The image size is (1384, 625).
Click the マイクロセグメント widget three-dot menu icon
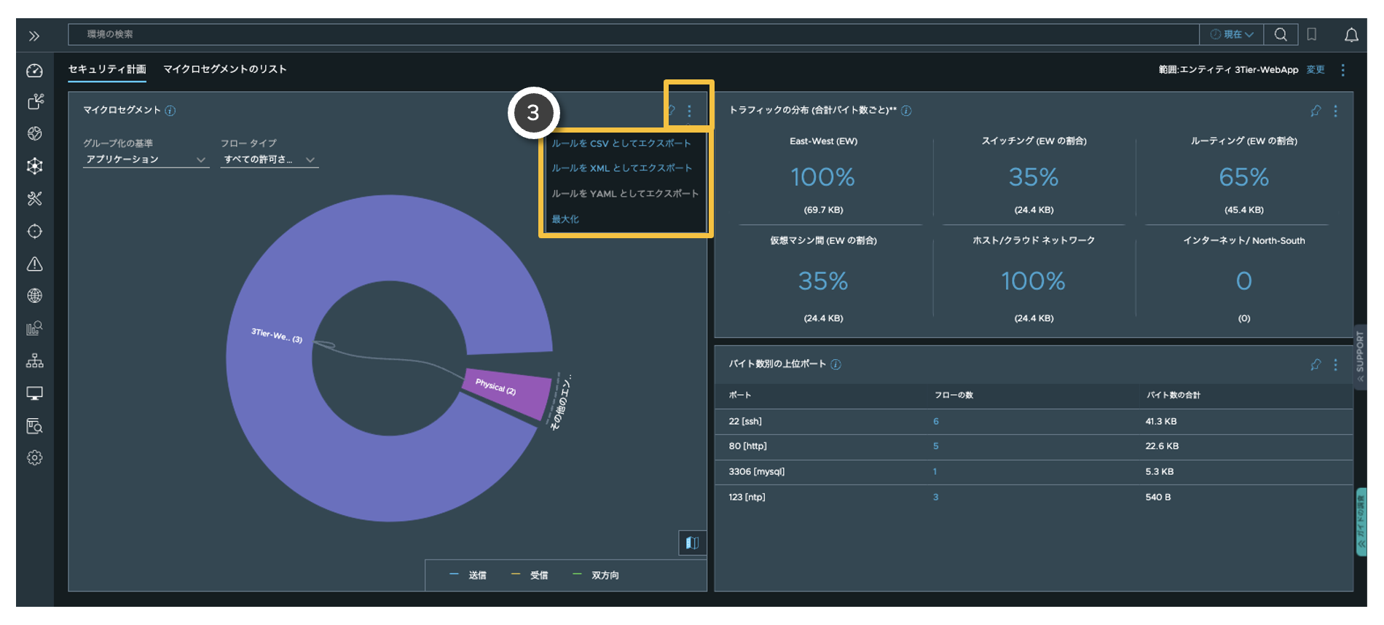point(689,111)
